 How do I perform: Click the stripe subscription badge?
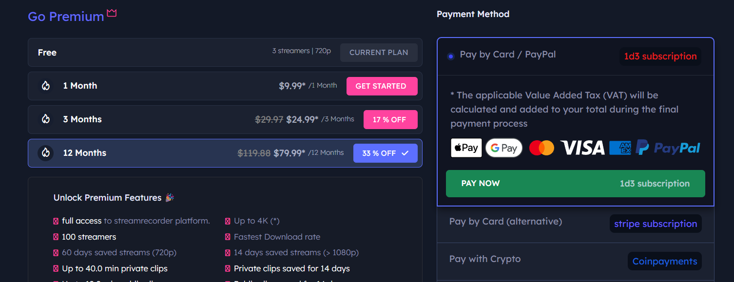(655, 224)
